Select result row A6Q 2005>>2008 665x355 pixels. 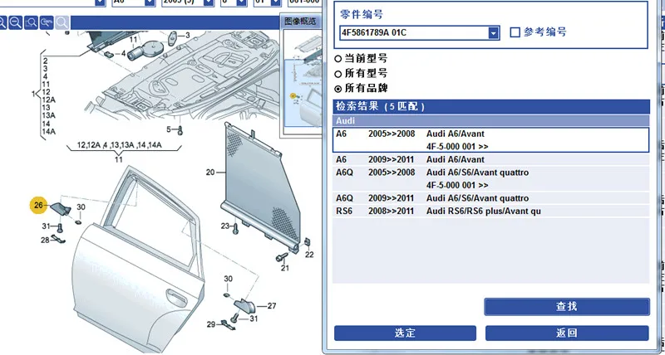(x=491, y=178)
